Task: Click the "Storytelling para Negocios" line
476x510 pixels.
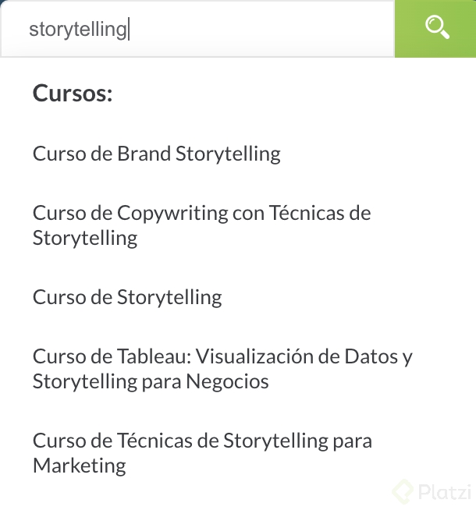Action: coord(151,382)
